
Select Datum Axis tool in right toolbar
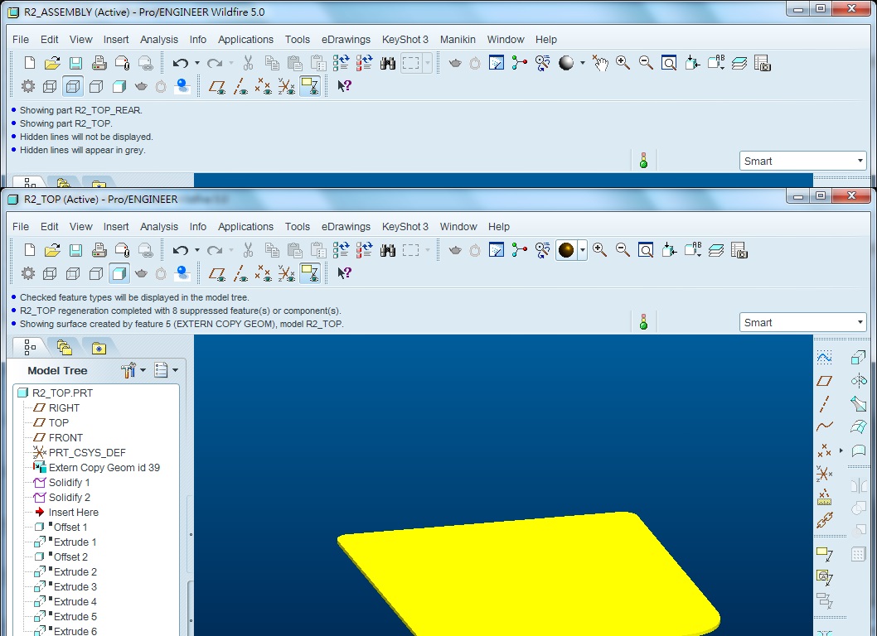pyautogui.click(x=825, y=403)
